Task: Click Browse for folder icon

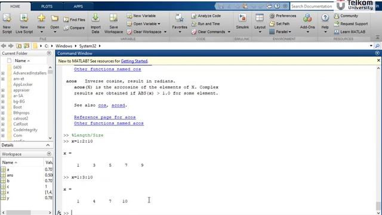Action: click(26, 46)
